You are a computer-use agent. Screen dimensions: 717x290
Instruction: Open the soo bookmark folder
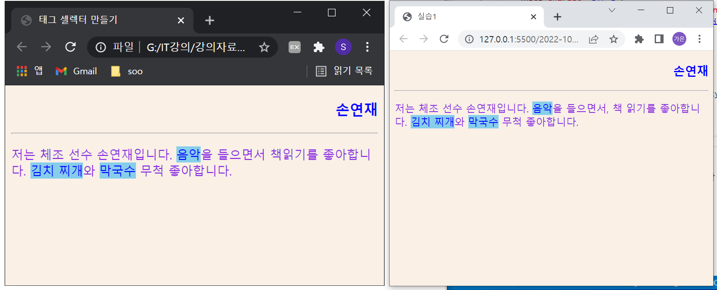pyautogui.click(x=127, y=71)
